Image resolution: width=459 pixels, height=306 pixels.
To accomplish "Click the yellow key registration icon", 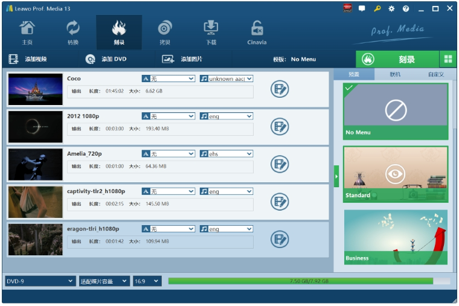I will [377, 8].
